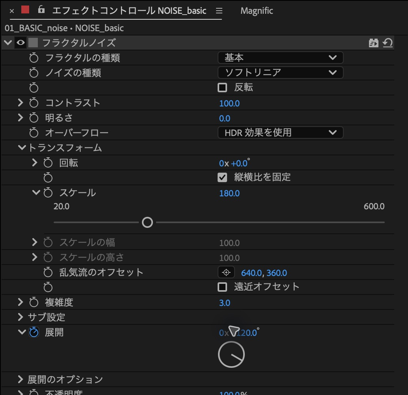This screenshot has height=395, width=408.
Task: Expand the 回転 property
Action: click(x=34, y=163)
